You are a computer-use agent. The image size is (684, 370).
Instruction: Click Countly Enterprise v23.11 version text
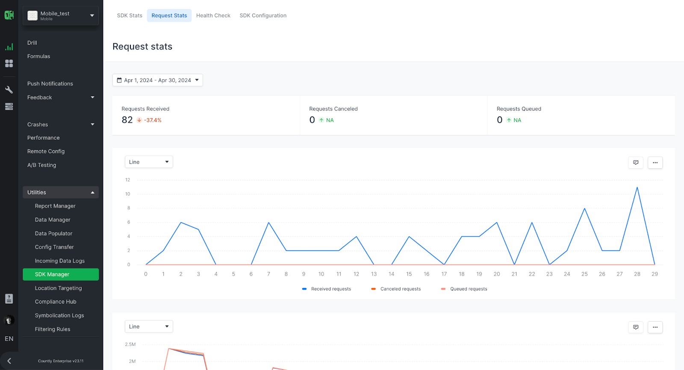click(x=61, y=361)
